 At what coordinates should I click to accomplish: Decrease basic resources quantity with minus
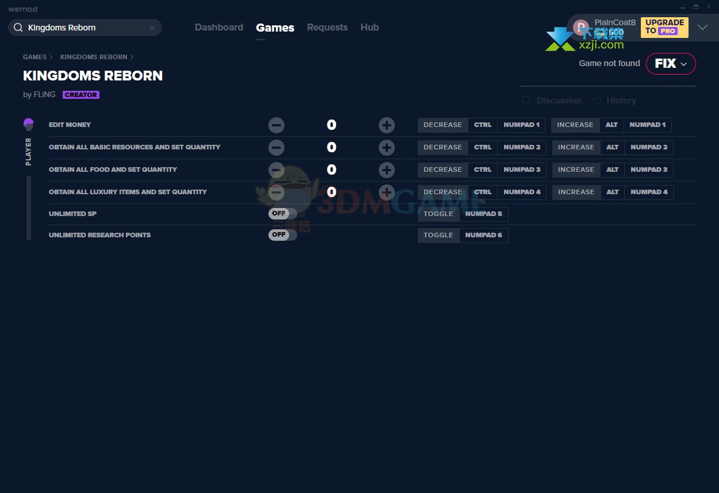(x=276, y=147)
